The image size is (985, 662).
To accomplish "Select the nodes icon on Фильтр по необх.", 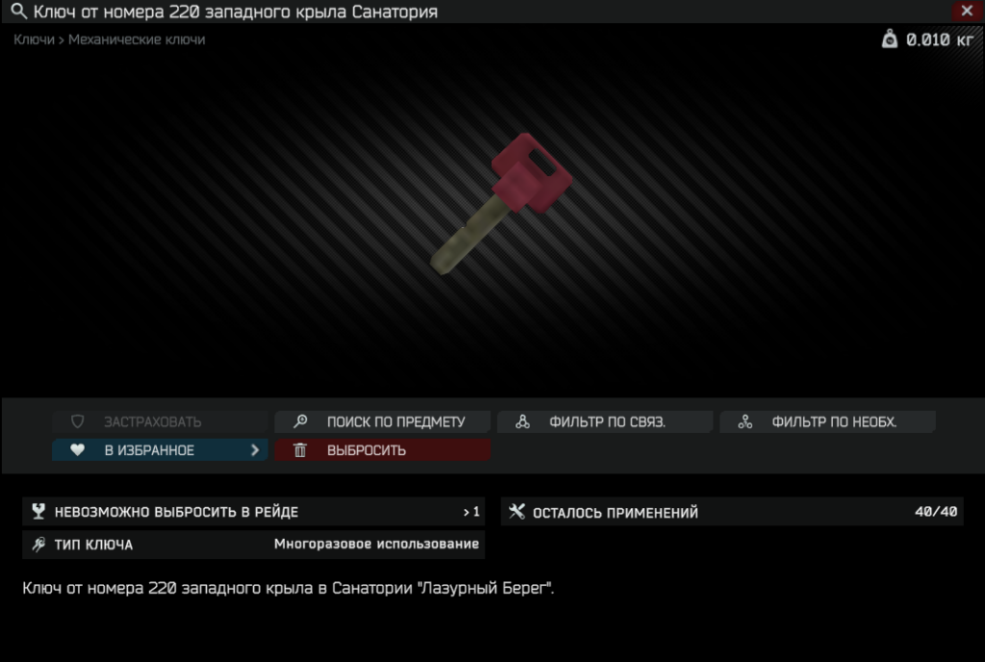I will coord(745,421).
